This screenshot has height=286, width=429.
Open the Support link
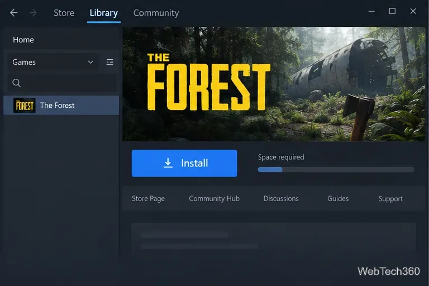[390, 199]
